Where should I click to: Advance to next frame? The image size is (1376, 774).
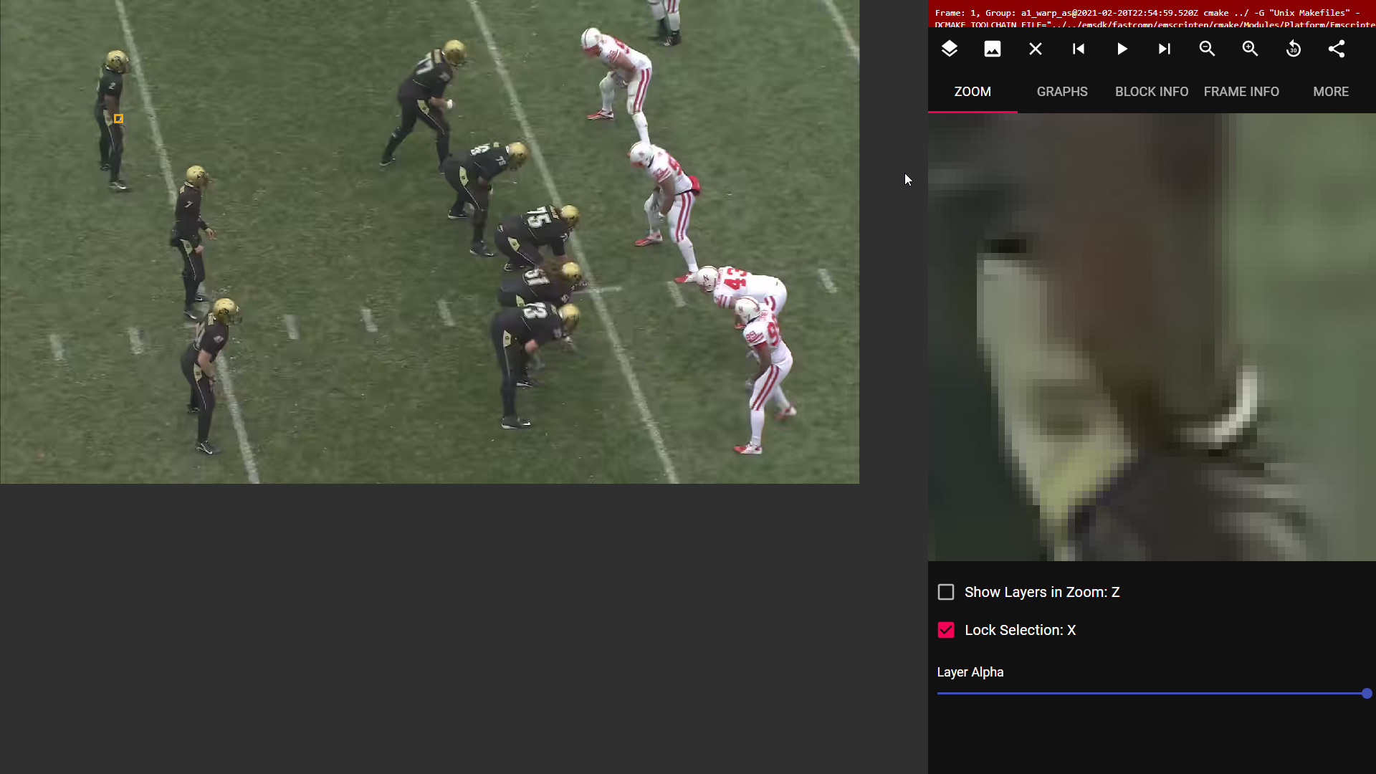point(1164,49)
